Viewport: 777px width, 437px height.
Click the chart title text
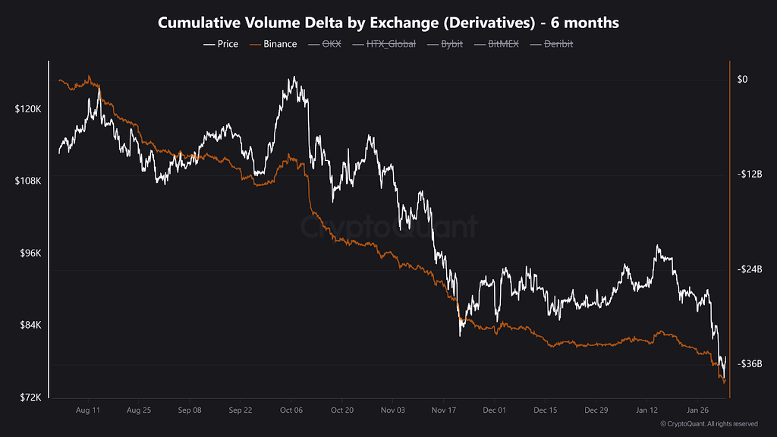tap(388, 23)
